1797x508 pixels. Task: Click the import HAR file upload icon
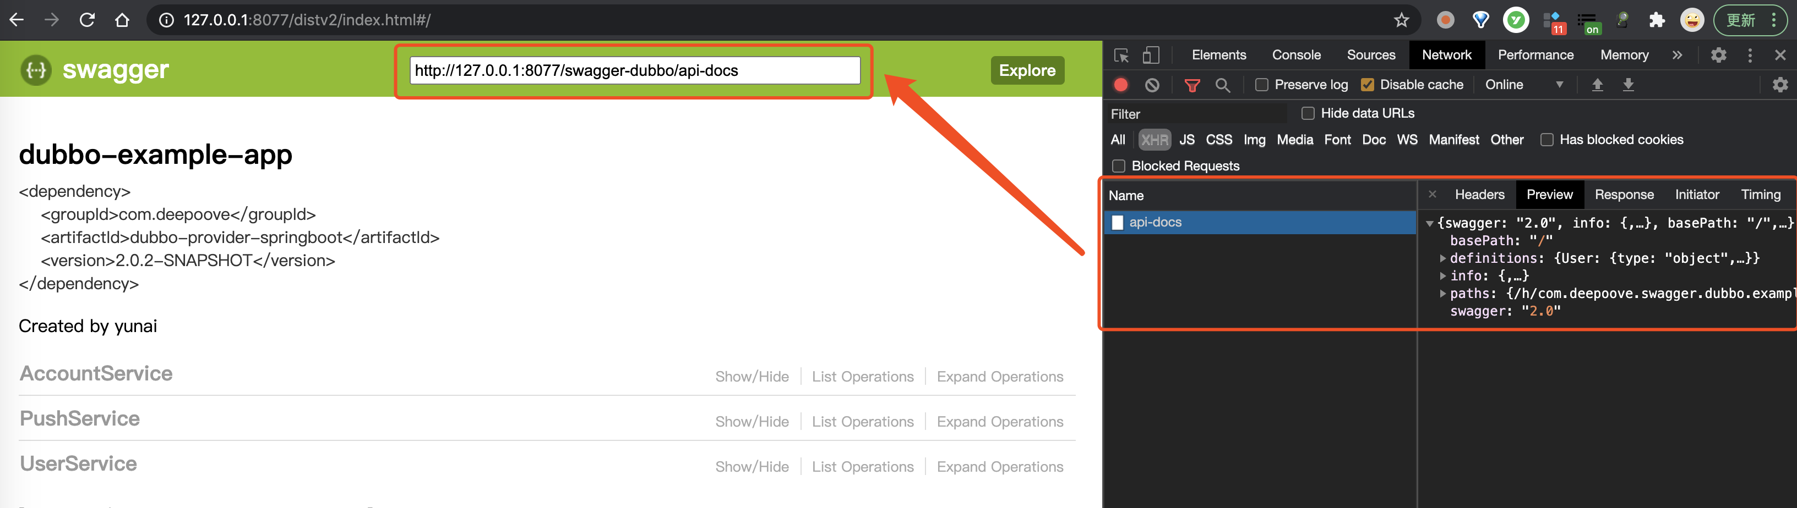coord(1597,85)
